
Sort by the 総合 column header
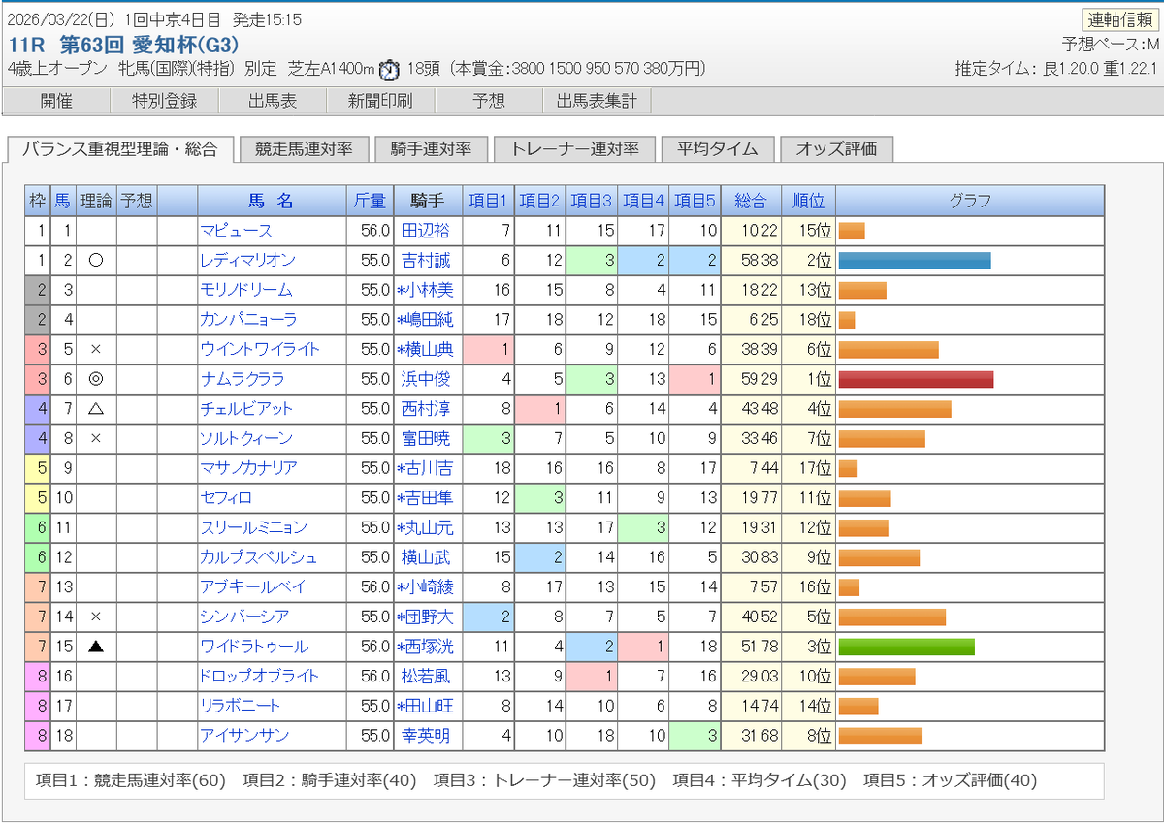(x=750, y=201)
